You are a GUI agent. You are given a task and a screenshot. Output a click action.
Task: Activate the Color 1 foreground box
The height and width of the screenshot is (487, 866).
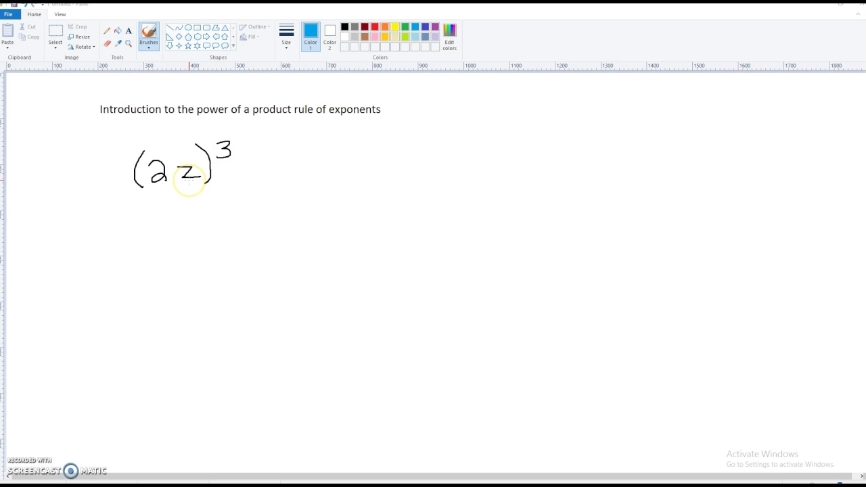click(311, 37)
